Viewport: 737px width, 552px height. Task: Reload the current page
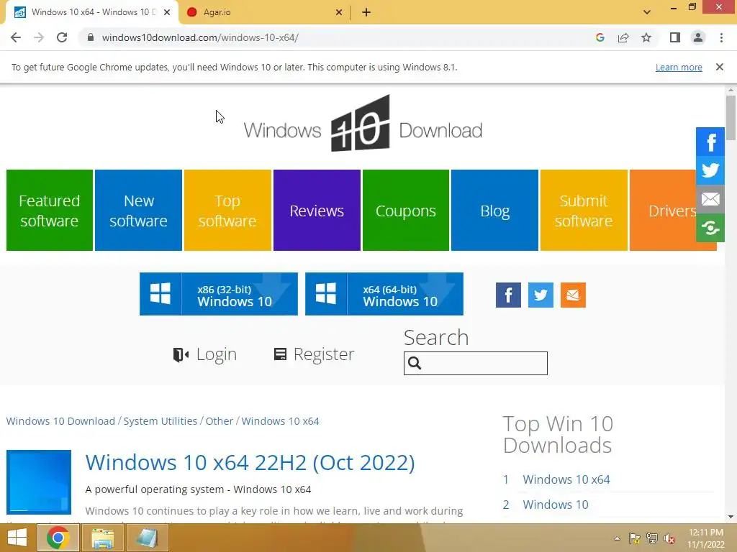click(x=62, y=37)
